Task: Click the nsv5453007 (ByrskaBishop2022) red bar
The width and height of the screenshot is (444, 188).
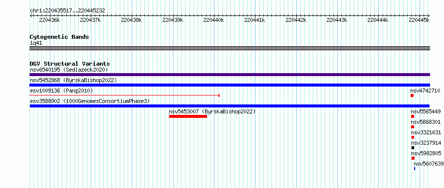Action: 188,116
